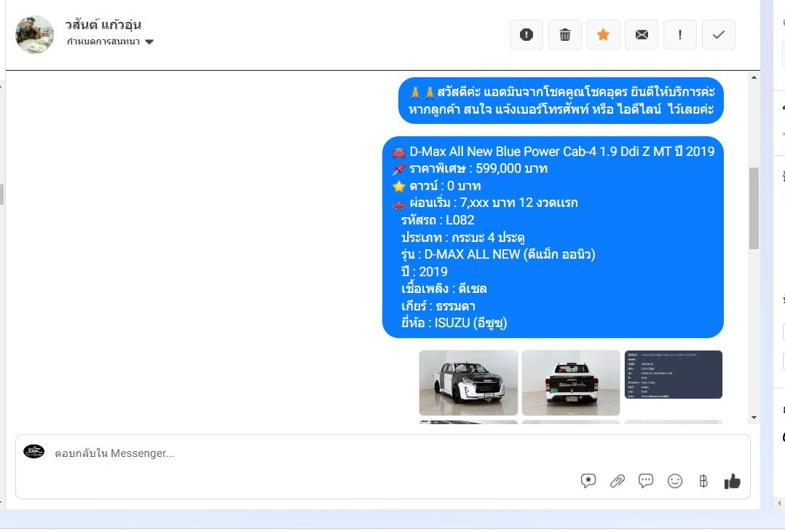Open rear view photo of the pickup
Viewport: 785px width, 532px height.
pos(571,383)
